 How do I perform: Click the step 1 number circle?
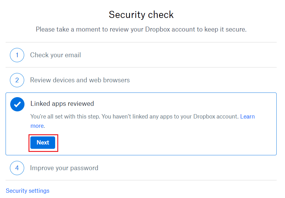pyautogui.click(x=17, y=55)
